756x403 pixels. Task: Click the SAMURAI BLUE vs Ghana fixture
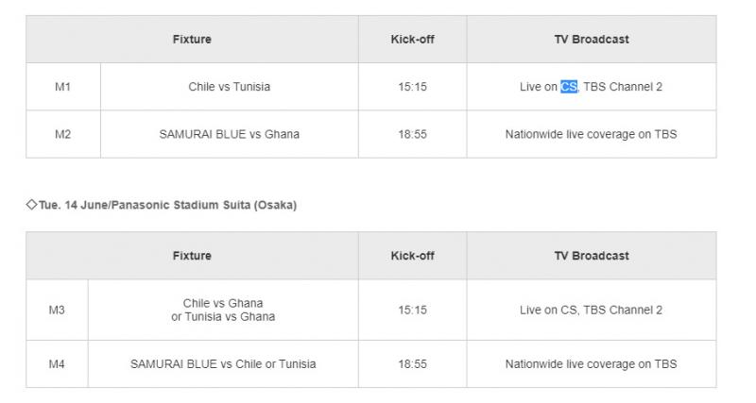click(x=229, y=134)
